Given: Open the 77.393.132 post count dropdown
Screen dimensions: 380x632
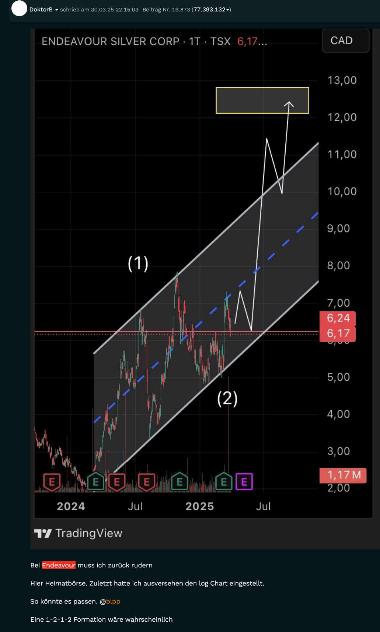Looking at the screenshot, I should click(211, 10).
